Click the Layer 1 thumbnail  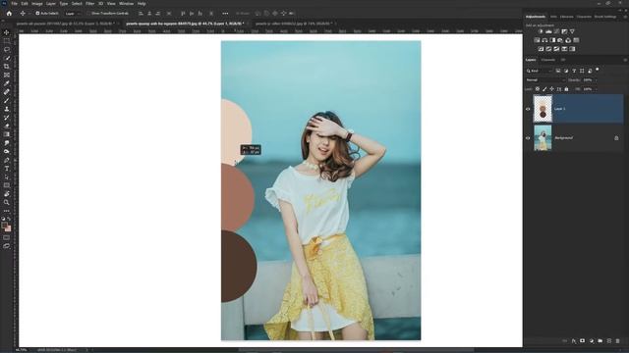[543, 109]
